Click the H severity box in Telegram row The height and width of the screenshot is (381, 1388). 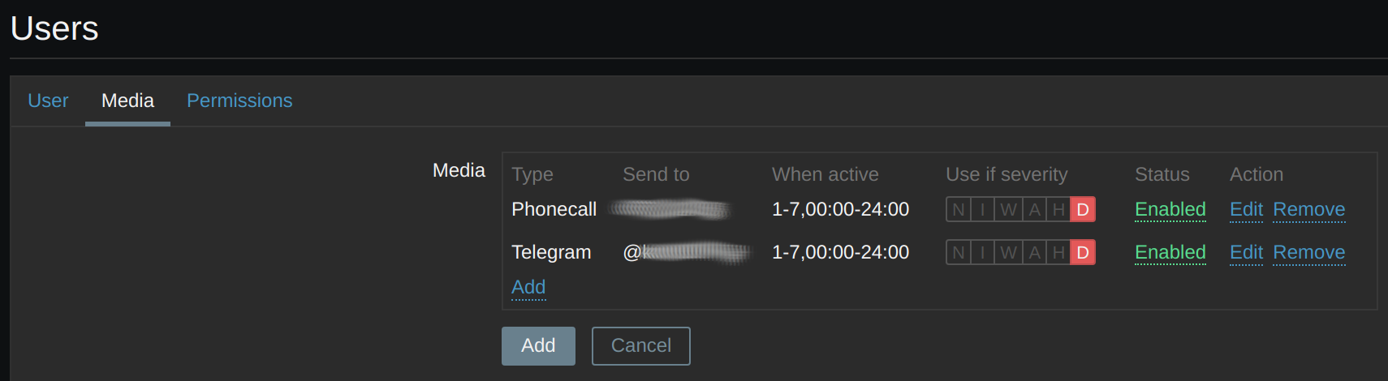[x=1058, y=253]
